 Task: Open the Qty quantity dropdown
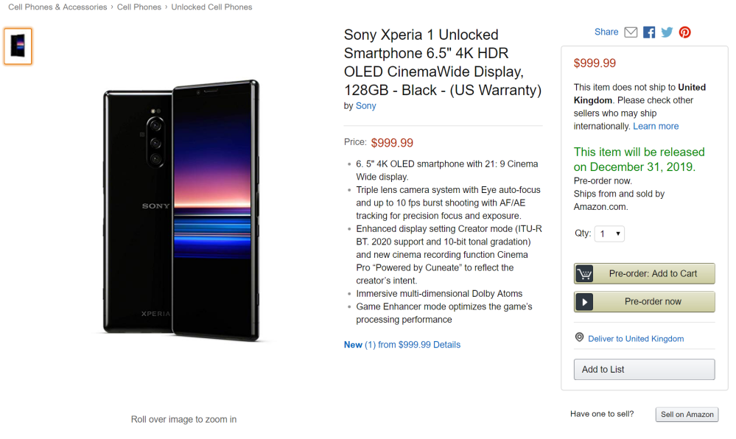pos(610,234)
